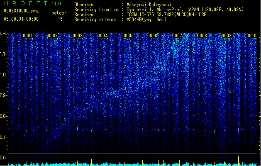
Task: Click observer name Masayuki Kobayashi
Action: (149, 5)
